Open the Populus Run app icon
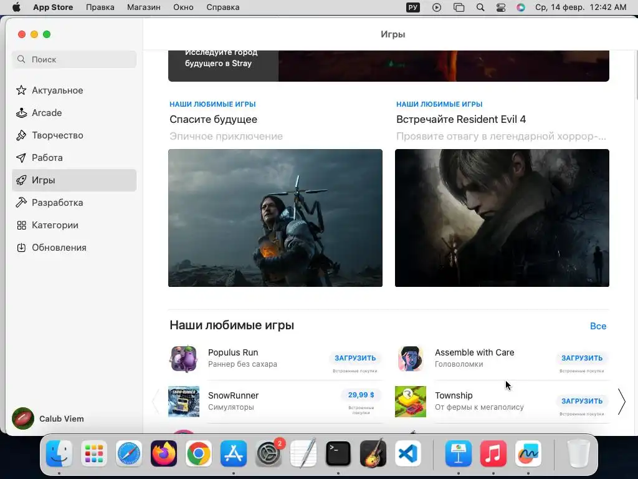The image size is (638, 479). pos(184,359)
